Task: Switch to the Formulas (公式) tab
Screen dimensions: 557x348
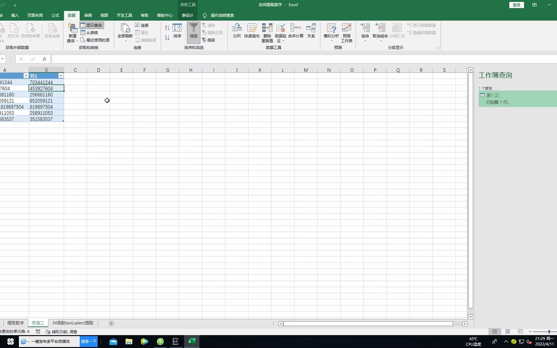Action: click(x=55, y=15)
